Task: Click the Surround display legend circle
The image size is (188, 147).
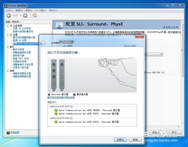Action: (x=49, y=95)
